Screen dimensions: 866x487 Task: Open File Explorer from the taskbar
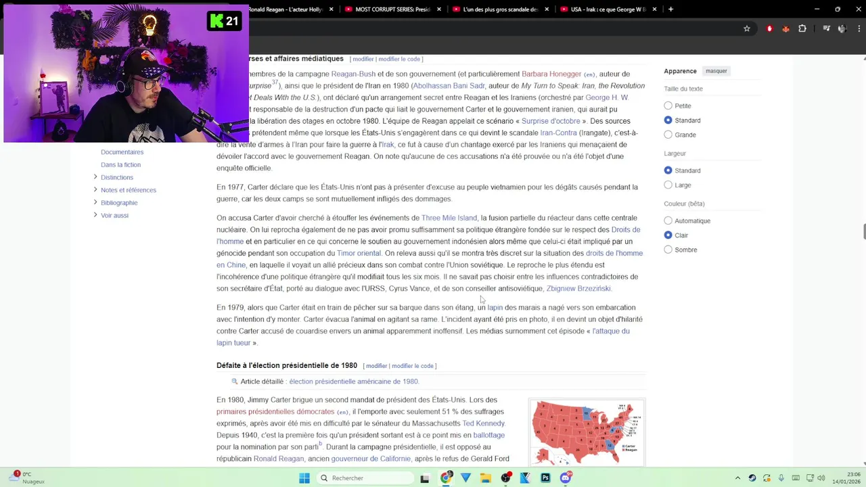click(x=486, y=478)
